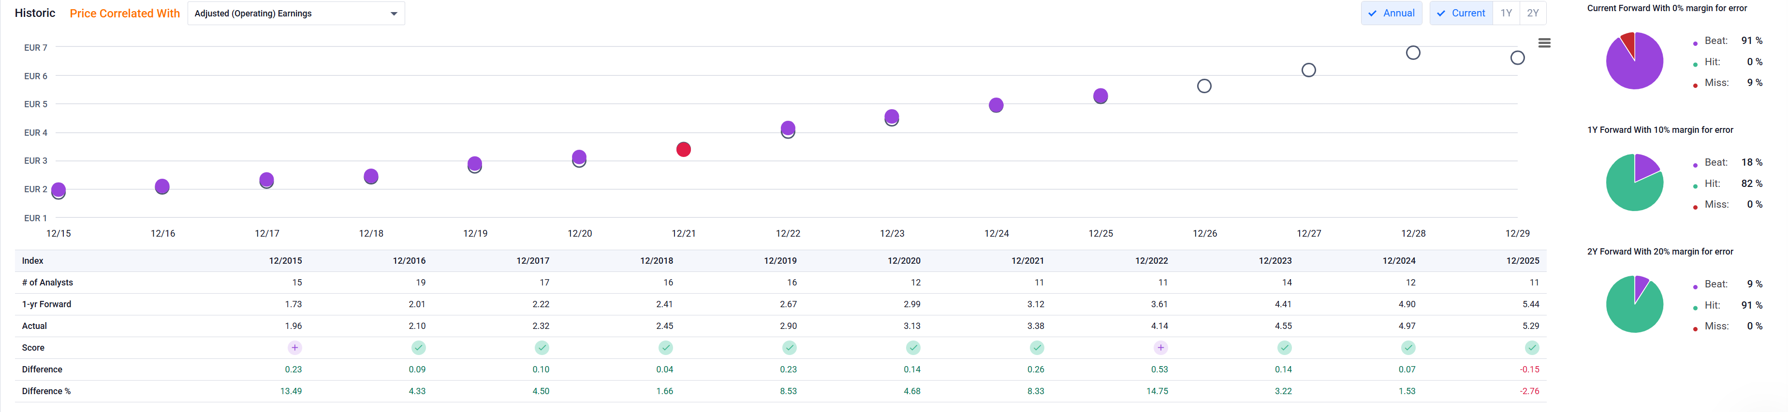
Task: Click the 12/2025 column header
Action: click(1523, 261)
